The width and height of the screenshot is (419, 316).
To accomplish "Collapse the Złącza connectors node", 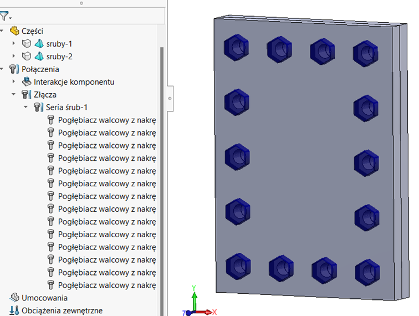I will coord(14,94).
